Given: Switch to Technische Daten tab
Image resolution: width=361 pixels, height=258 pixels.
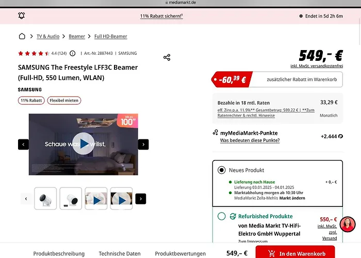Looking at the screenshot, I should 120,253.
